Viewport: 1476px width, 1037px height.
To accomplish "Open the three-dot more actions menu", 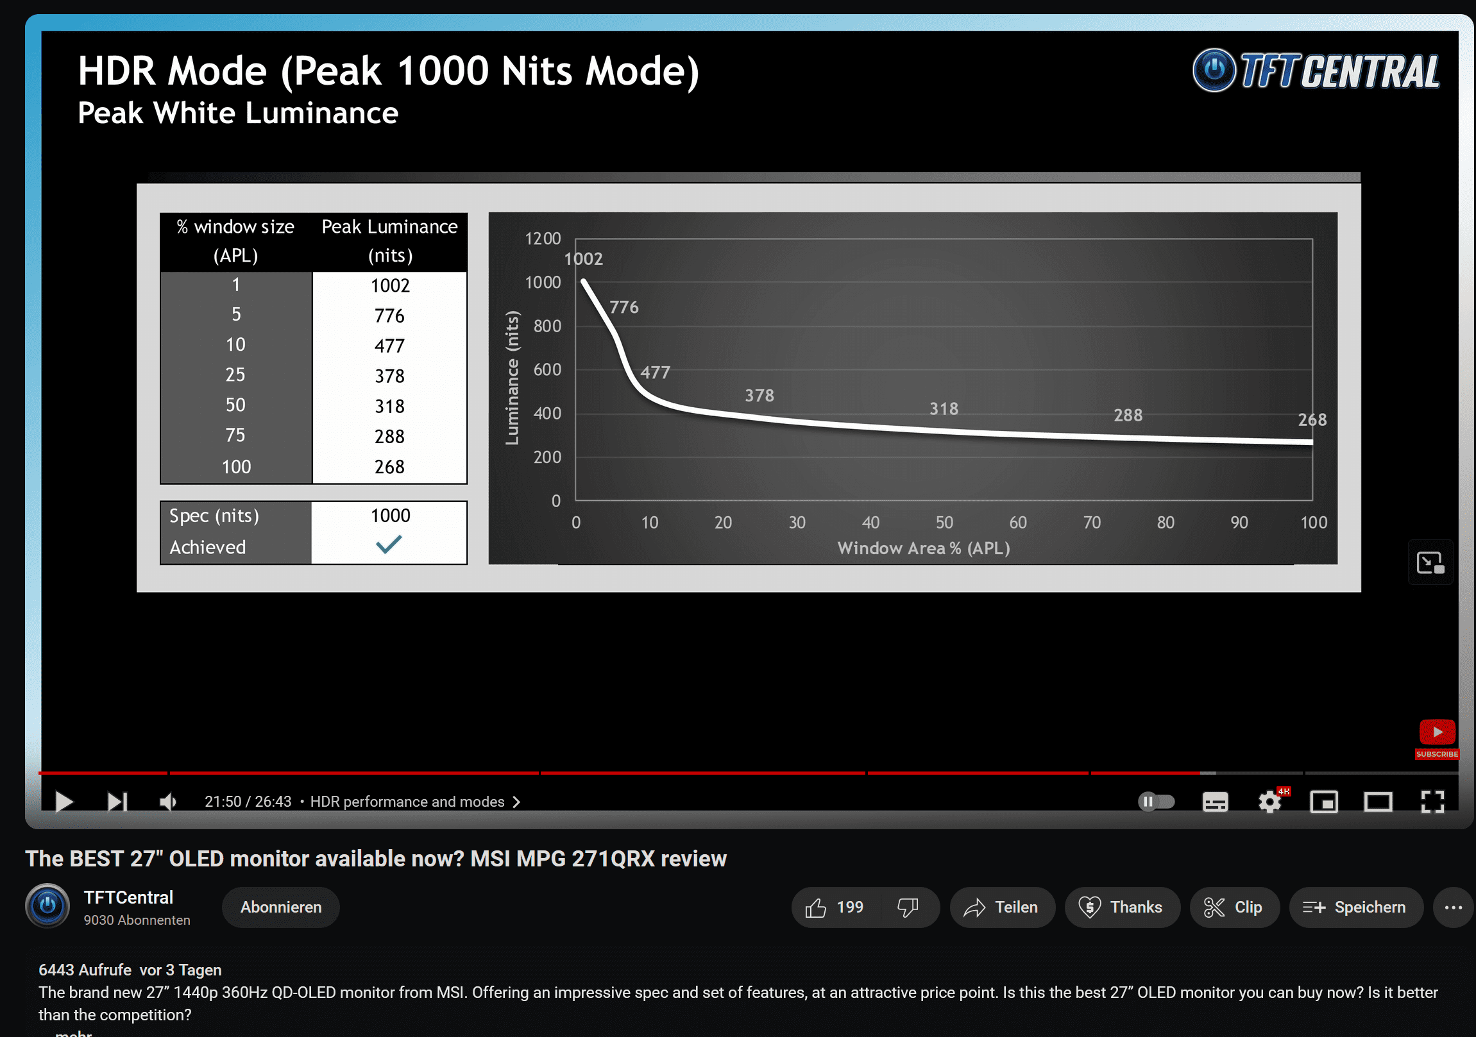I will pos(1453,907).
